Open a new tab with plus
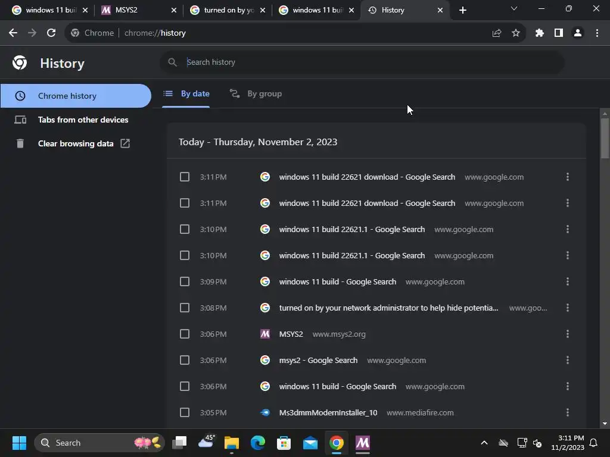The width and height of the screenshot is (610, 457). coord(462,10)
